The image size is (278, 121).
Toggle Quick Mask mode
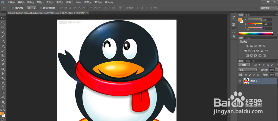coord(3,120)
